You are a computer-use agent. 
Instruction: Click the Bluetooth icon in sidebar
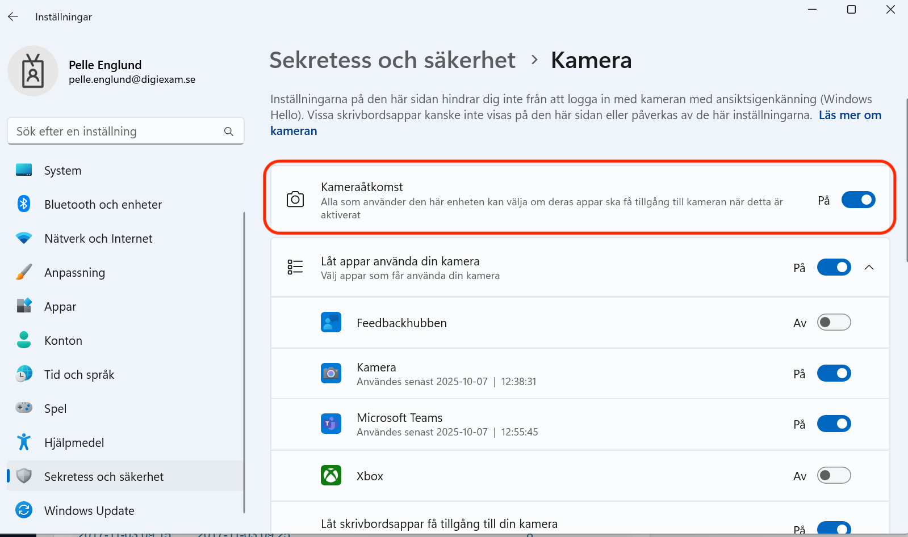point(24,204)
